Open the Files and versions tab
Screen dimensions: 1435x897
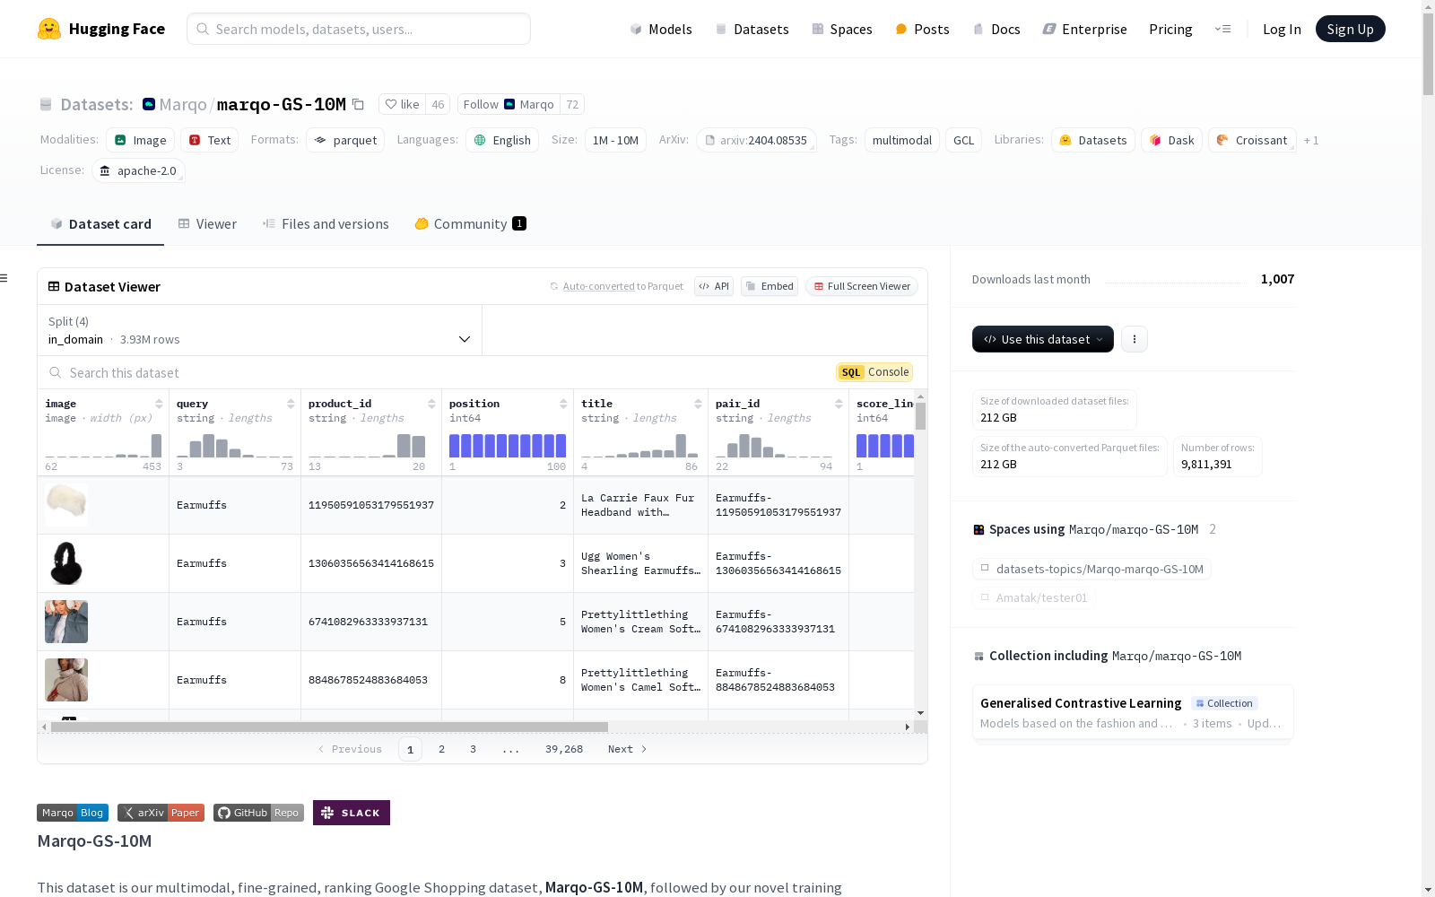(x=326, y=224)
